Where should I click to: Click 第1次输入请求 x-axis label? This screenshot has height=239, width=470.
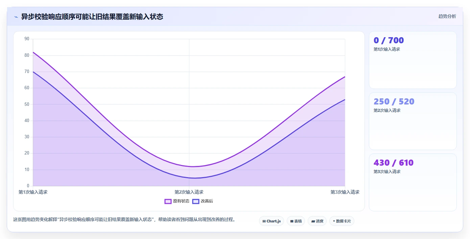[x=33, y=192]
